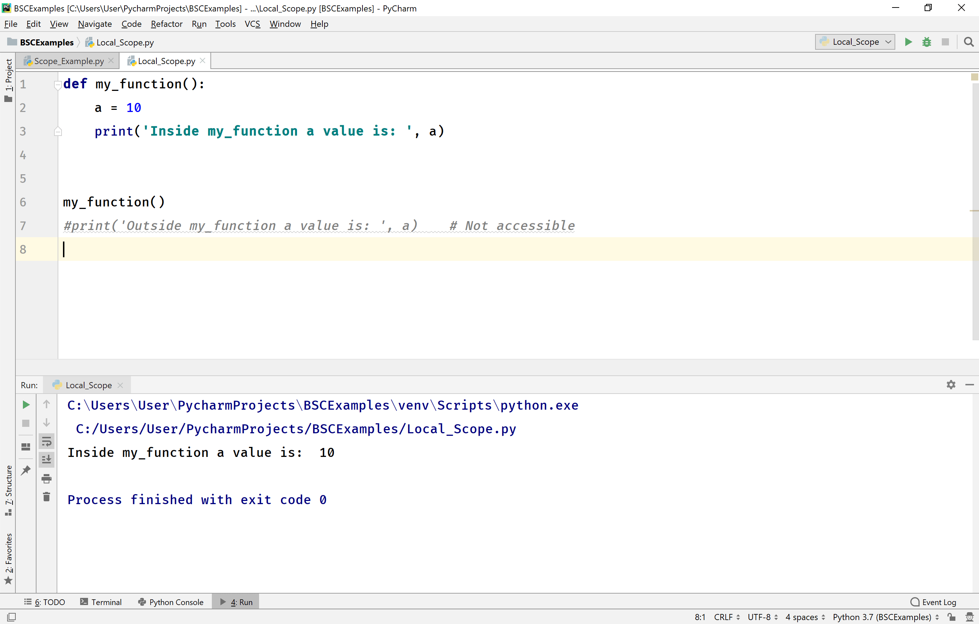Open search everywhere with the magnifier icon
The width and height of the screenshot is (979, 624).
coord(969,42)
